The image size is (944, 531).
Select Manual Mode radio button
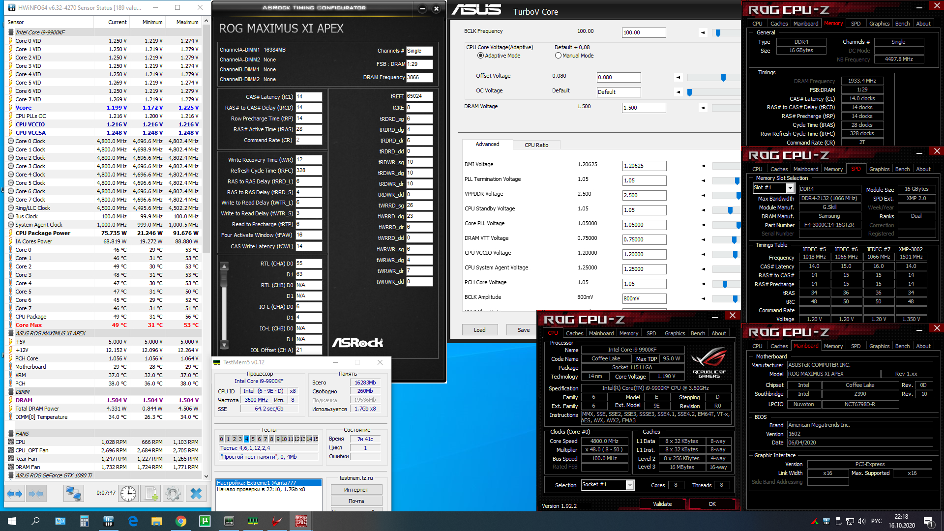(558, 56)
